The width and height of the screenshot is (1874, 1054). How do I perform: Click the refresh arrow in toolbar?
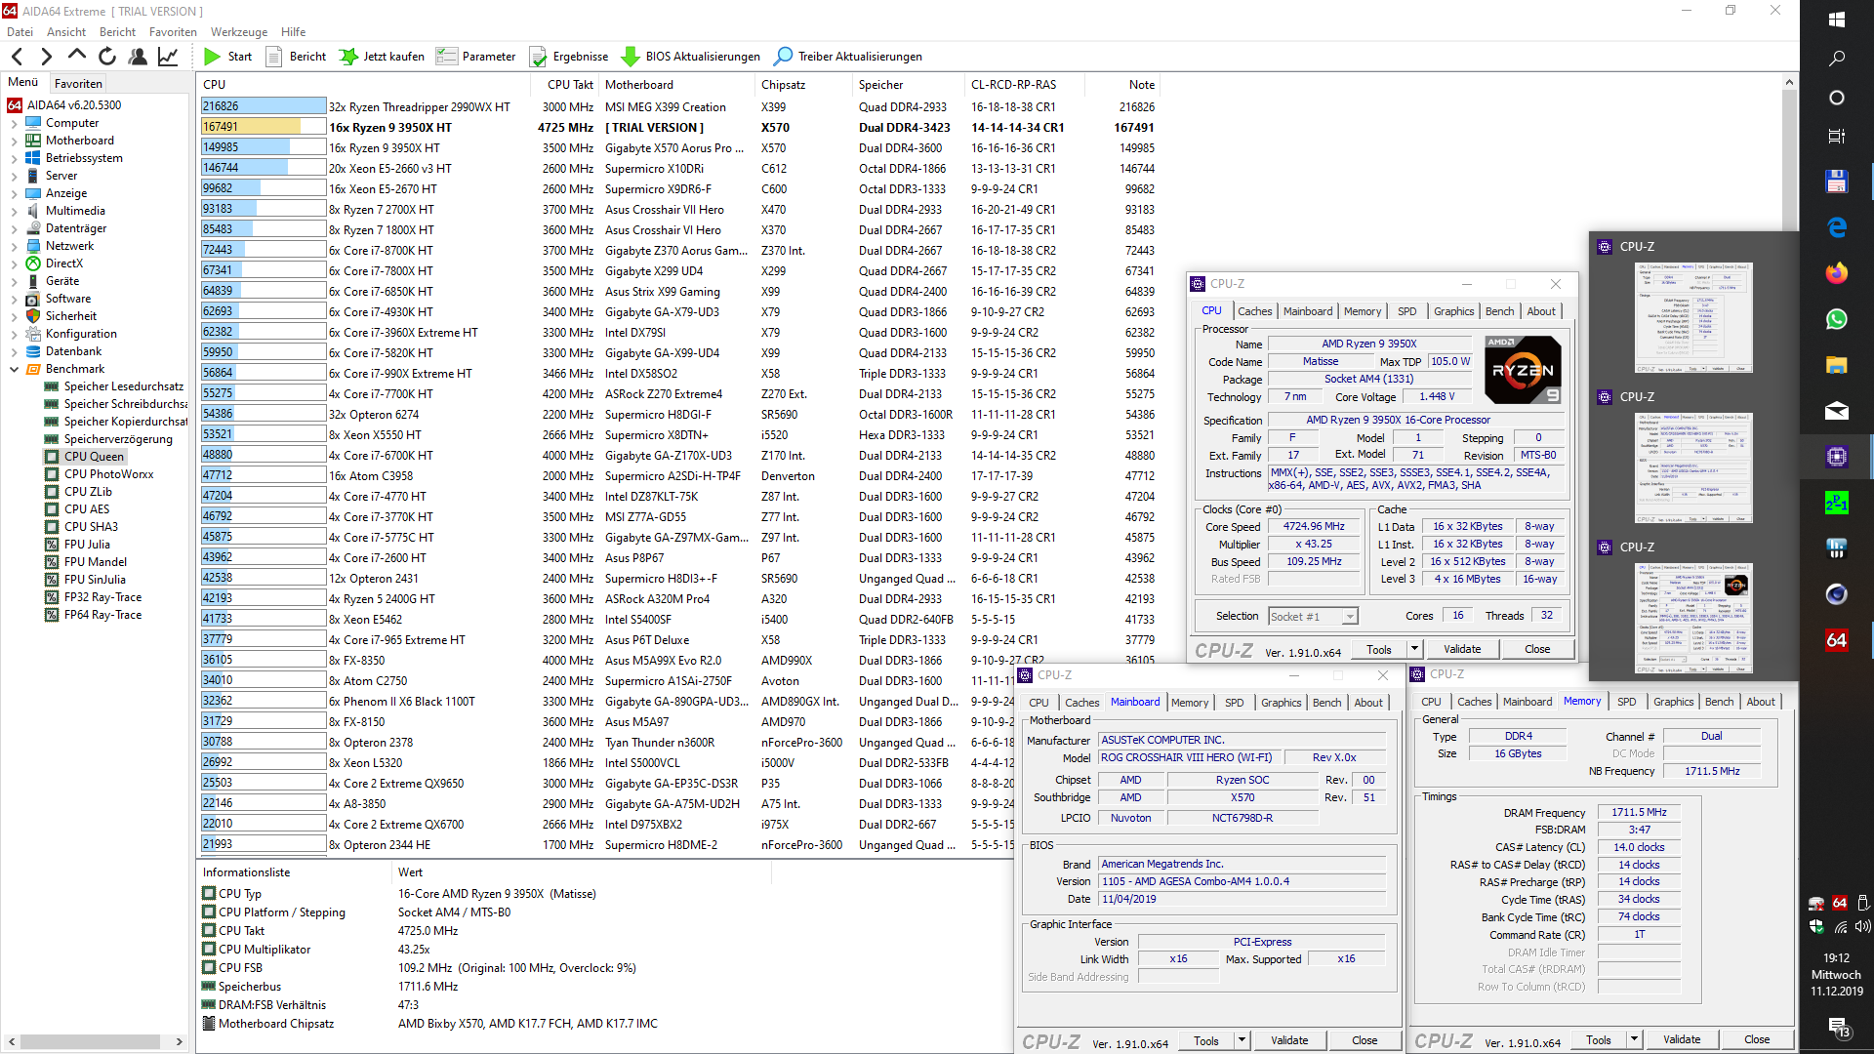point(106,57)
